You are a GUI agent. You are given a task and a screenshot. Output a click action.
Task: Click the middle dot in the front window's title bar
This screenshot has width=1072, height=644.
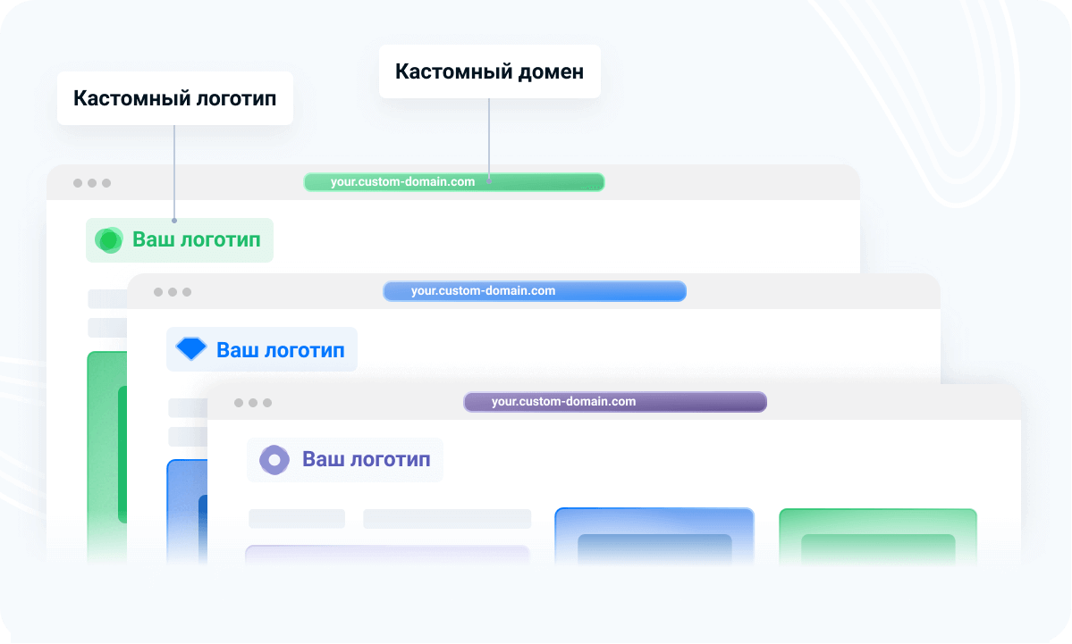pyautogui.click(x=253, y=403)
